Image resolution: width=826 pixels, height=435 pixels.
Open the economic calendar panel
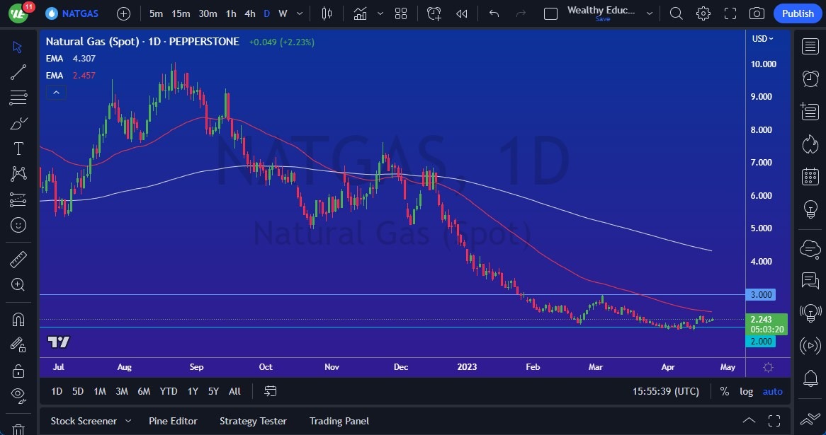(x=810, y=176)
